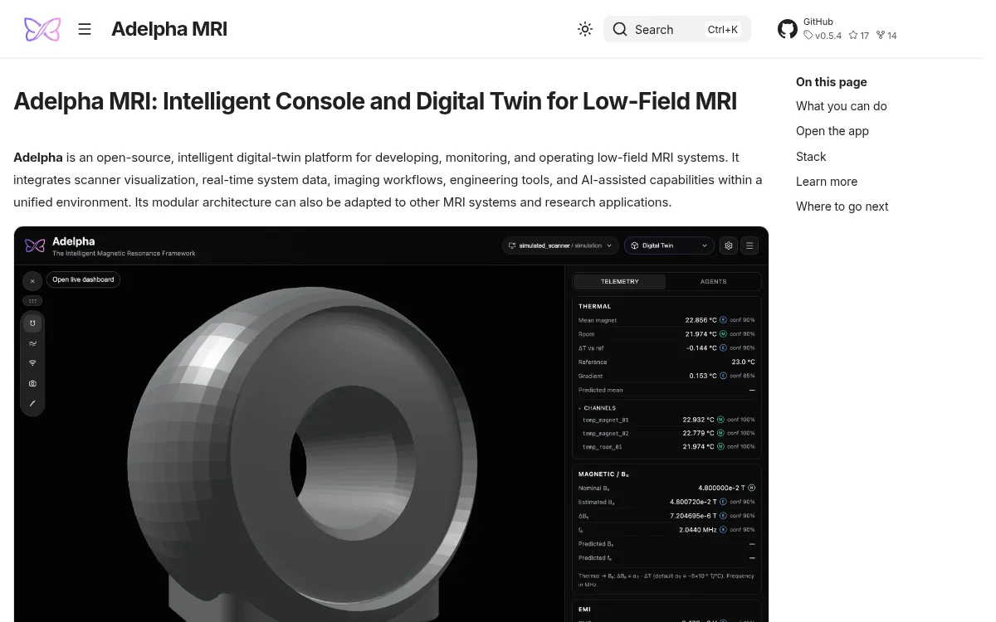
Task: Select the probe tool icon at the toolbar bottom
Action: pyautogui.click(x=32, y=404)
